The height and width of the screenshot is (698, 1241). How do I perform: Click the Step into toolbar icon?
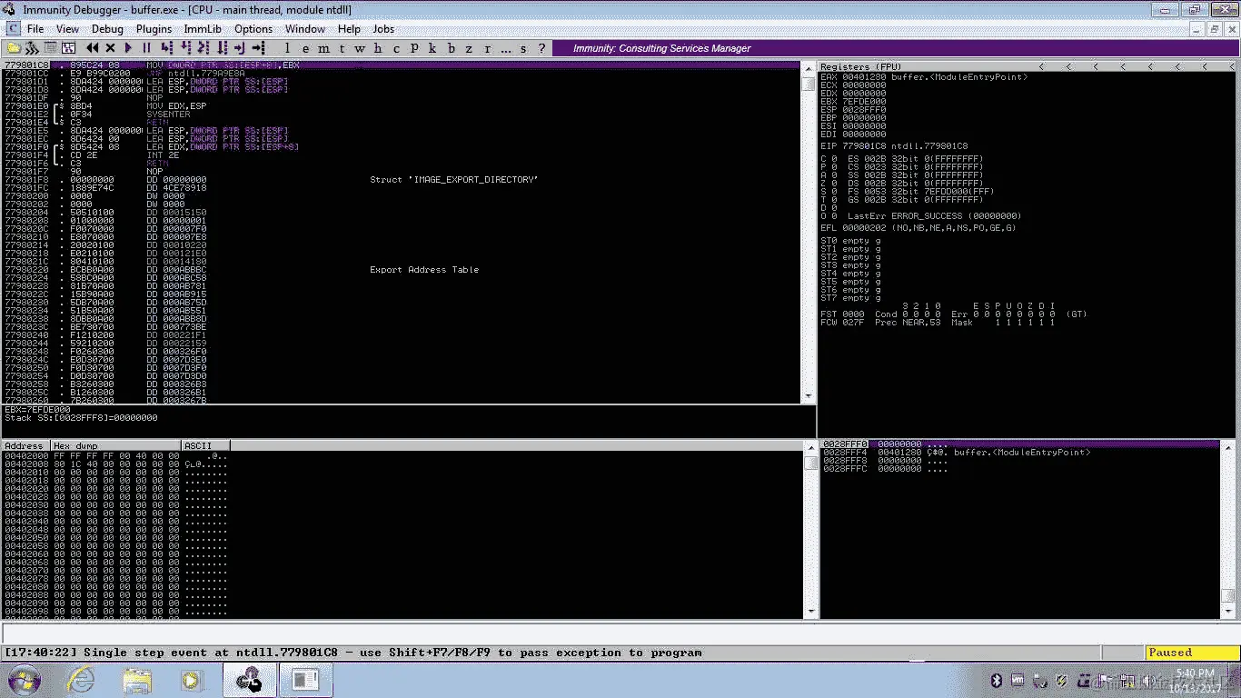click(x=166, y=47)
